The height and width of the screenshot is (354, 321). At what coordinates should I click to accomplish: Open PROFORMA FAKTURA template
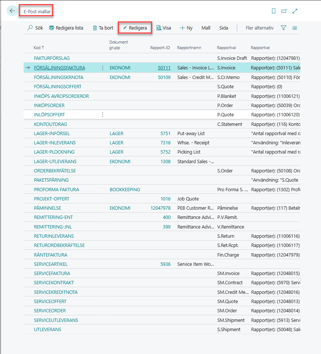[57, 189]
